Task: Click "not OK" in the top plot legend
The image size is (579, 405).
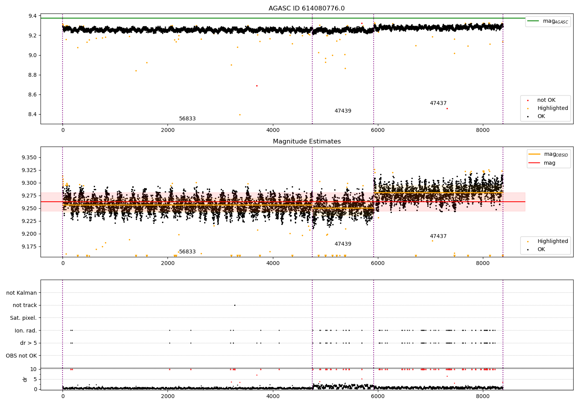Action: pos(546,100)
